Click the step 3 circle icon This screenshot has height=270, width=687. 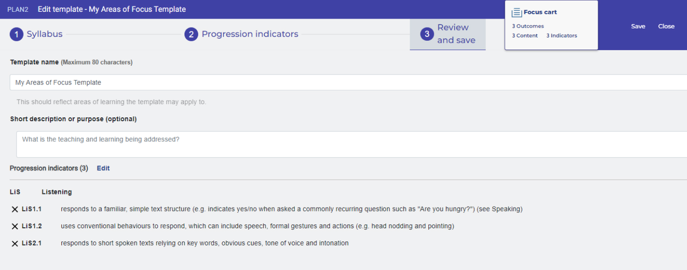[x=427, y=34]
